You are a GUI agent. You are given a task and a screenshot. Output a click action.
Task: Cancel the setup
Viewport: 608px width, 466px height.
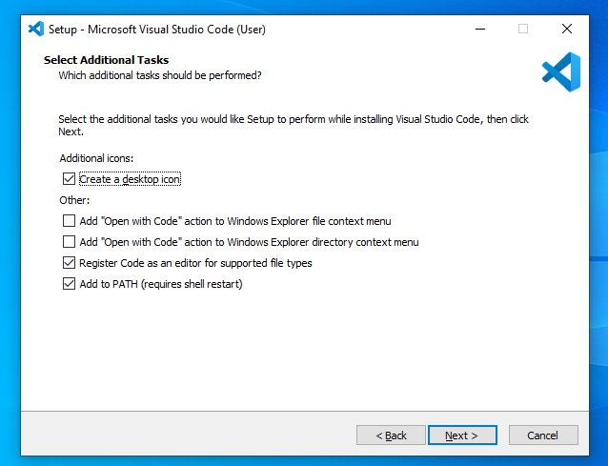coord(543,436)
